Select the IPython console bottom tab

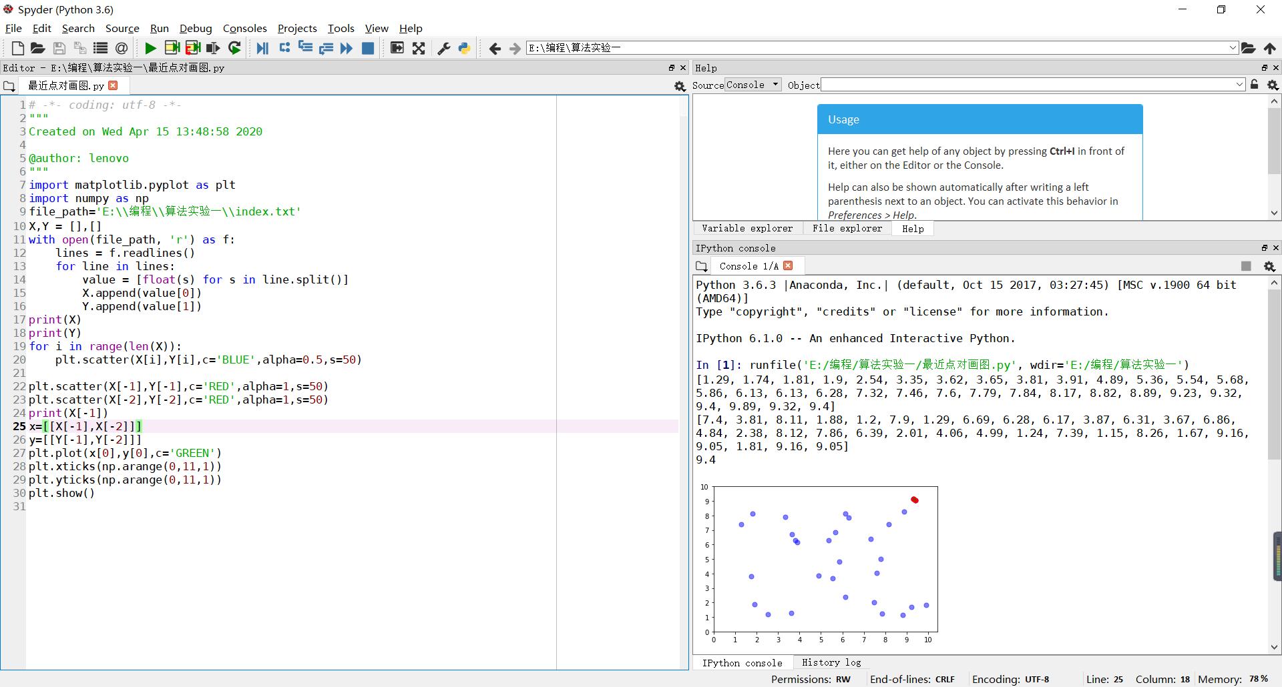tap(742, 663)
